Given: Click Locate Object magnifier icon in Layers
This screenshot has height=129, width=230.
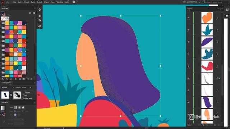Looking at the screenshot, I should (x=203, y=125).
